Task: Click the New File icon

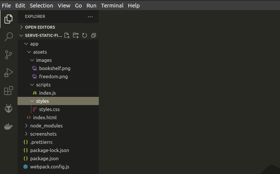Action: pyautogui.click(x=67, y=35)
